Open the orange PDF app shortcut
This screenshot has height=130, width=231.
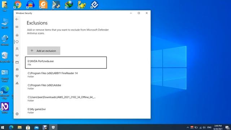pyautogui.click(x=43, y=5)
